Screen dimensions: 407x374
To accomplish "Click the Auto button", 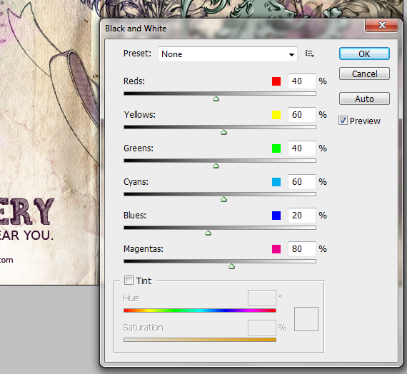I will [364, 98].
